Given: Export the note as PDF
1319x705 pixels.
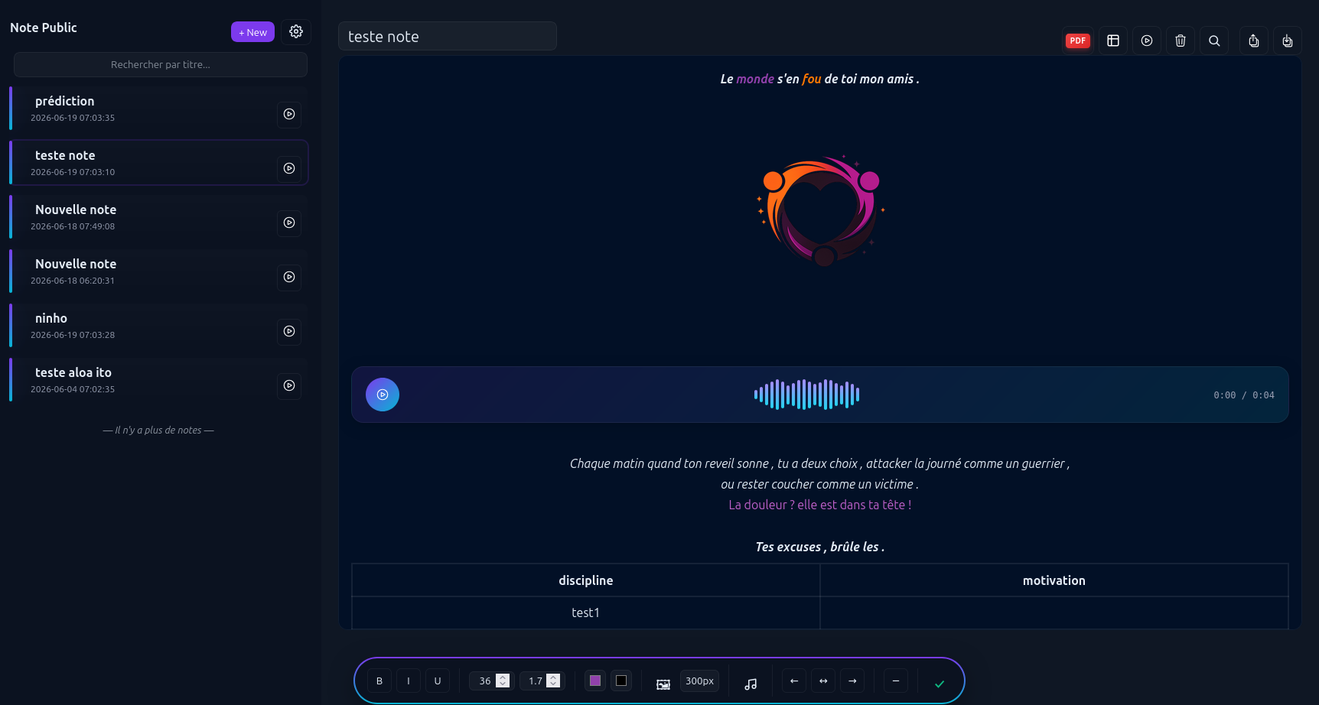Looking at the screenshot, I should [x=1077, y=41].
